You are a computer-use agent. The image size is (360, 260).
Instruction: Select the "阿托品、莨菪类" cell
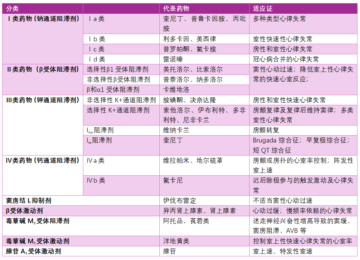[186, 221]
